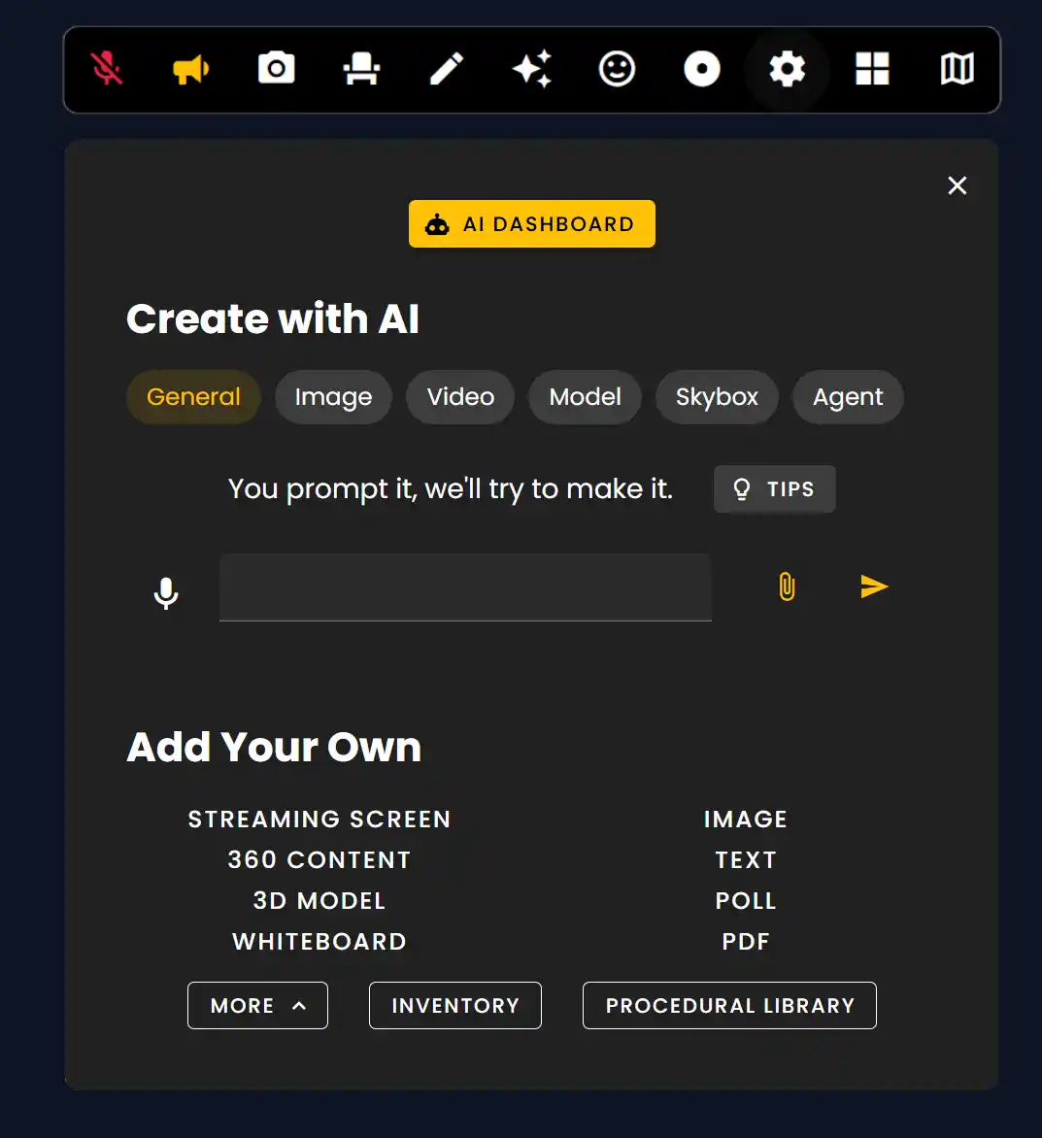Click the seat icon in the toolbar
The height and width of the screenshot is (1138, 1042).
(361, 69)
